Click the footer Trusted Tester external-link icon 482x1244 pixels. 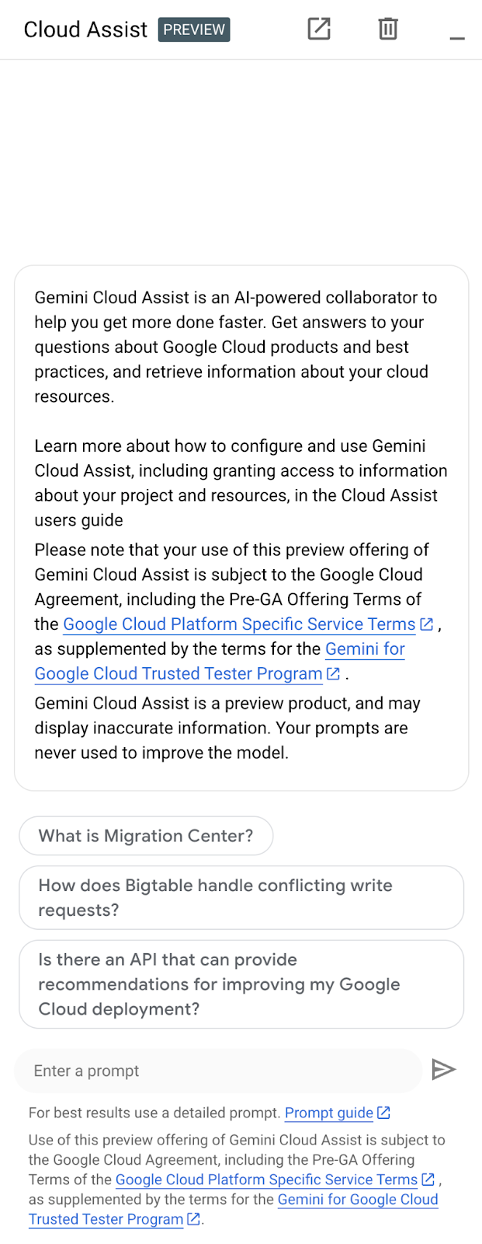(x=192, y=1219)
